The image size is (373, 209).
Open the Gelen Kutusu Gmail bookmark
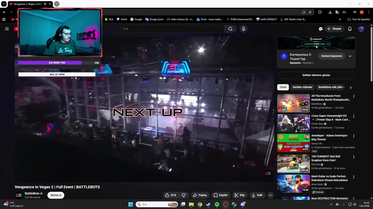180,19
